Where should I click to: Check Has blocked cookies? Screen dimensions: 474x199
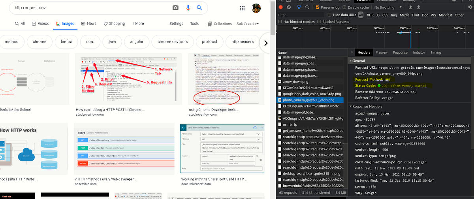[280, 22]
